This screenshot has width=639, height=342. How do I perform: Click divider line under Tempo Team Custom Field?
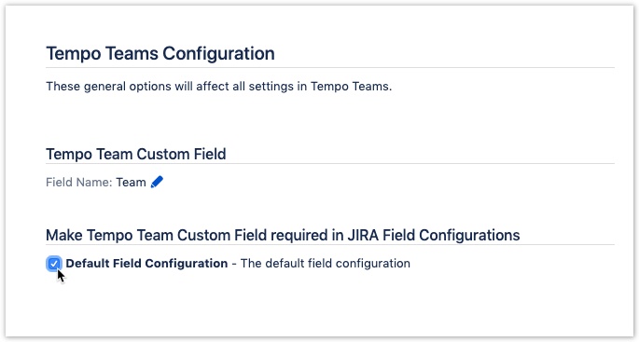(330, 164)
